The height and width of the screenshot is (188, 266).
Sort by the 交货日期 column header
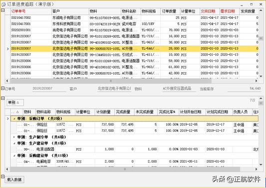210,11
